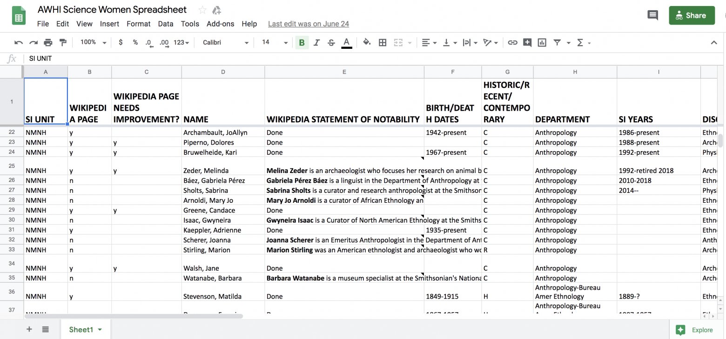Open the zoom 100% dropdown
Image resolution: width=726 pixels, height=339 pixels.
[94, 42]
